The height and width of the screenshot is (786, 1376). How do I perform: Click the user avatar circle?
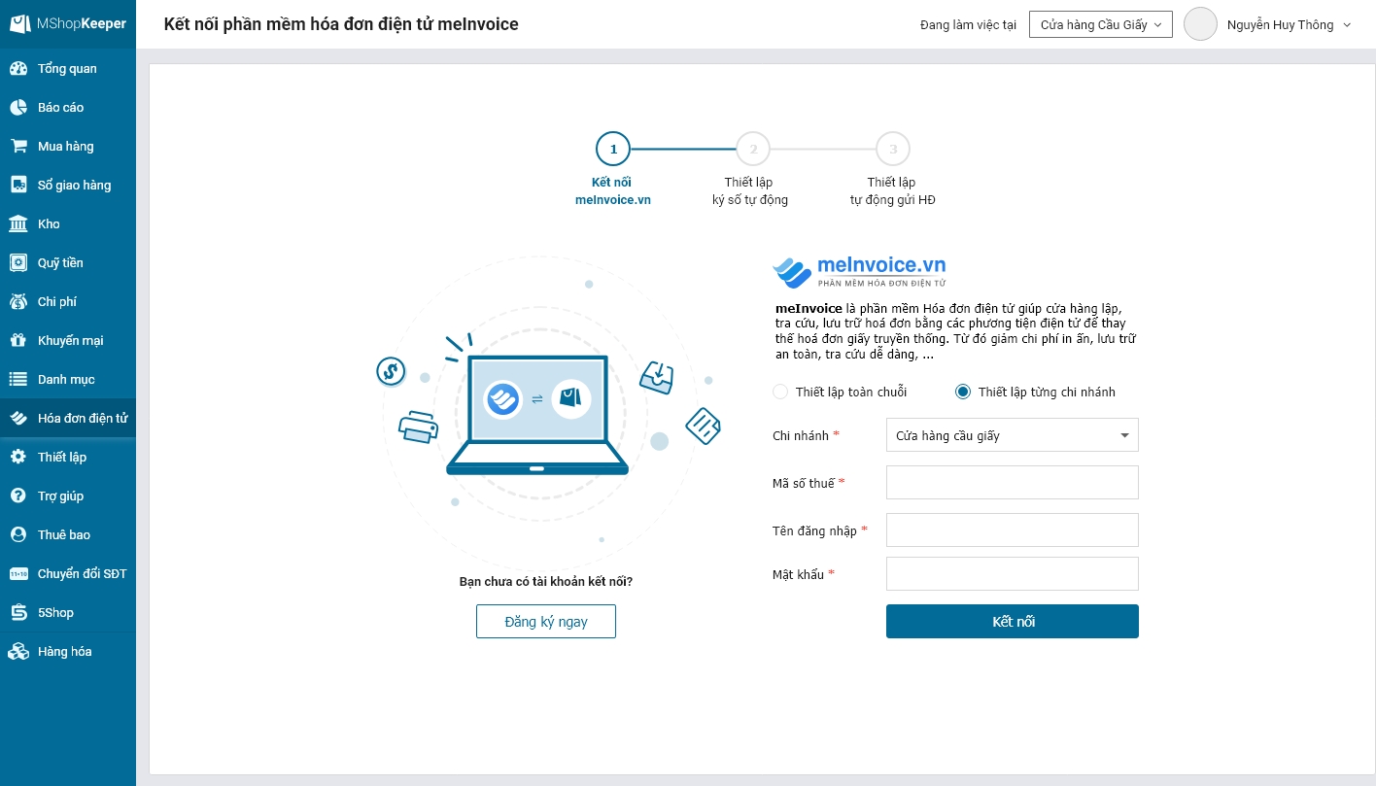click(x=1201, y=24)
